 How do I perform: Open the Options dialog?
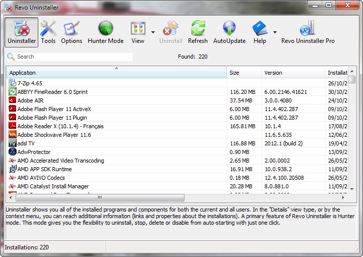[72, 32]
